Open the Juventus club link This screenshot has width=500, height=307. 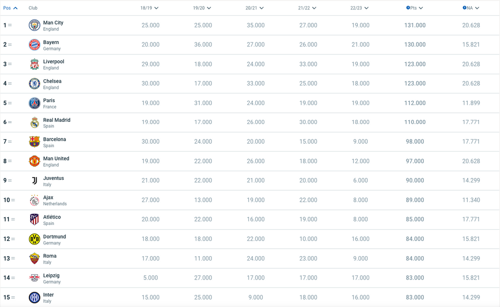point(53,178)
